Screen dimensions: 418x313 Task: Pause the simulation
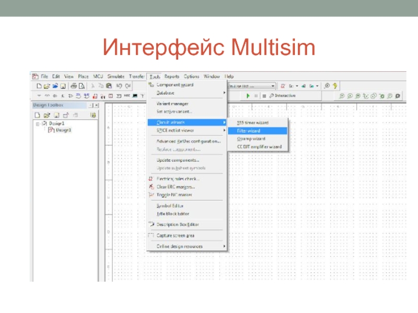pyautogui.click(x=256, y=96)
